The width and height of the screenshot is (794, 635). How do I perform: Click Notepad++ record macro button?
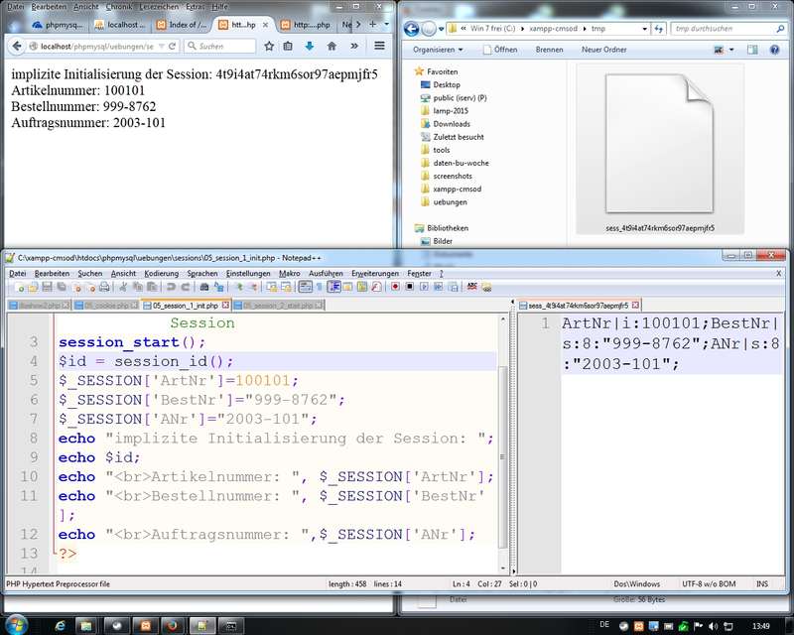click(395, 287)
